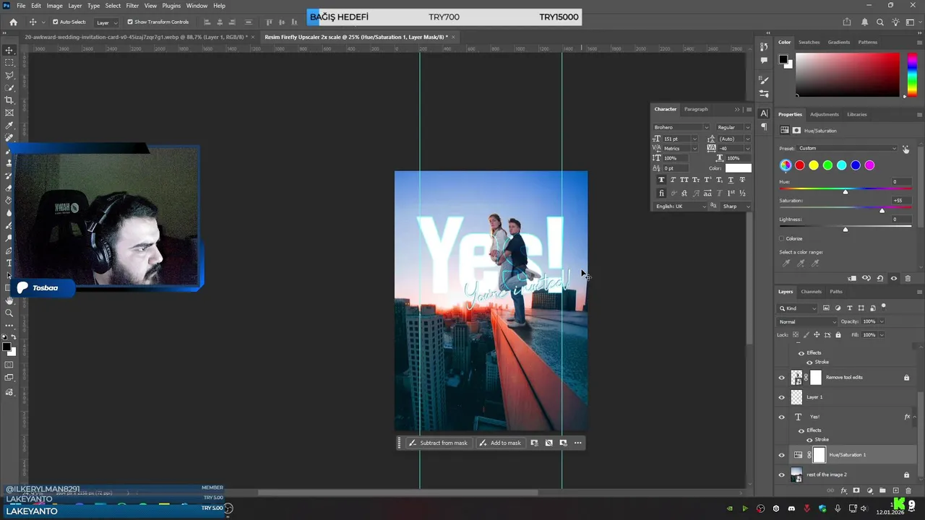This screenshot has height=520, width=925.
Task: Click the Saturation slider handle
Action: pyautogui.click(x=882, y=210)
